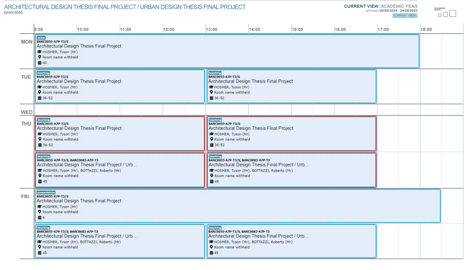Click calendar icon beside 45 in Friday 9:00 event

point(39,253)
